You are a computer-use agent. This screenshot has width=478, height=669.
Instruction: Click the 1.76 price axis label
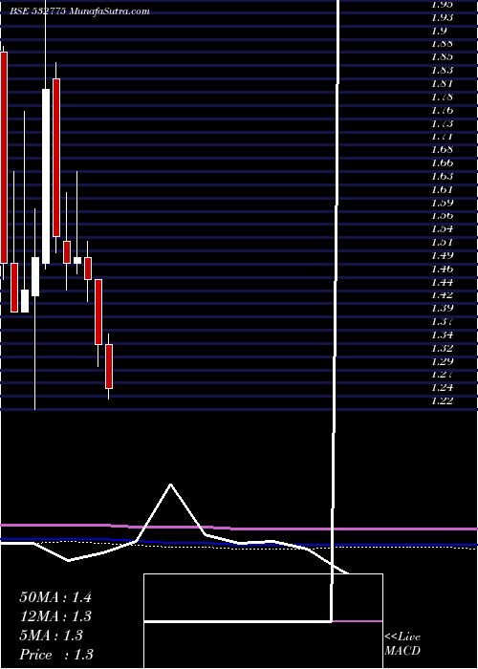(x=442, y=111)
